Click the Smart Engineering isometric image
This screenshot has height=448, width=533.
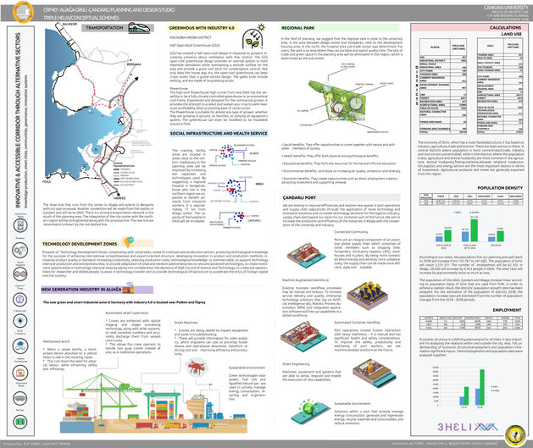tap(374, 373)
